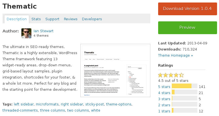Screen dimensions: 219x116
Task: Open Ian Stewart's author profile link
Action: tap(43, 31)
